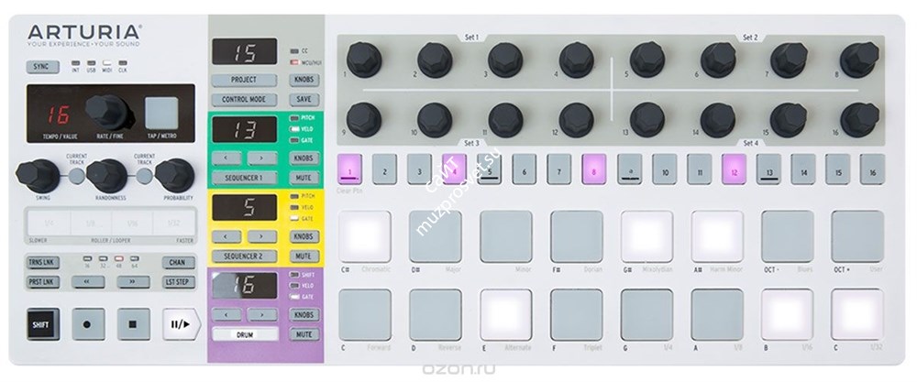Touch the 1/32 roller/looper strip segment
This screenshot has height=382, width=917.
pos(173,223)
